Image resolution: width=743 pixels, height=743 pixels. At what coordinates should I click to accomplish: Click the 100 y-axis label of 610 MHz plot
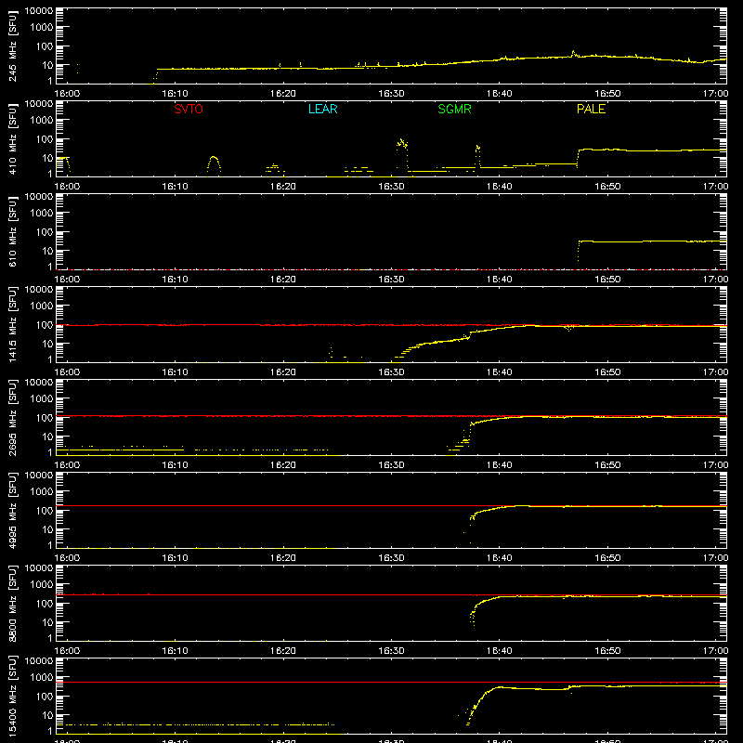point(44,232)
